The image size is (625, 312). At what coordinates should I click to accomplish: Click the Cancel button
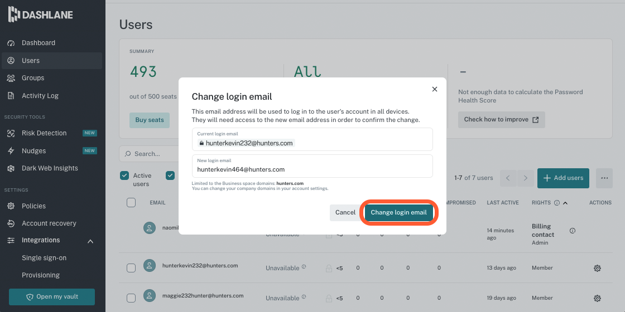tap(345, 212)
